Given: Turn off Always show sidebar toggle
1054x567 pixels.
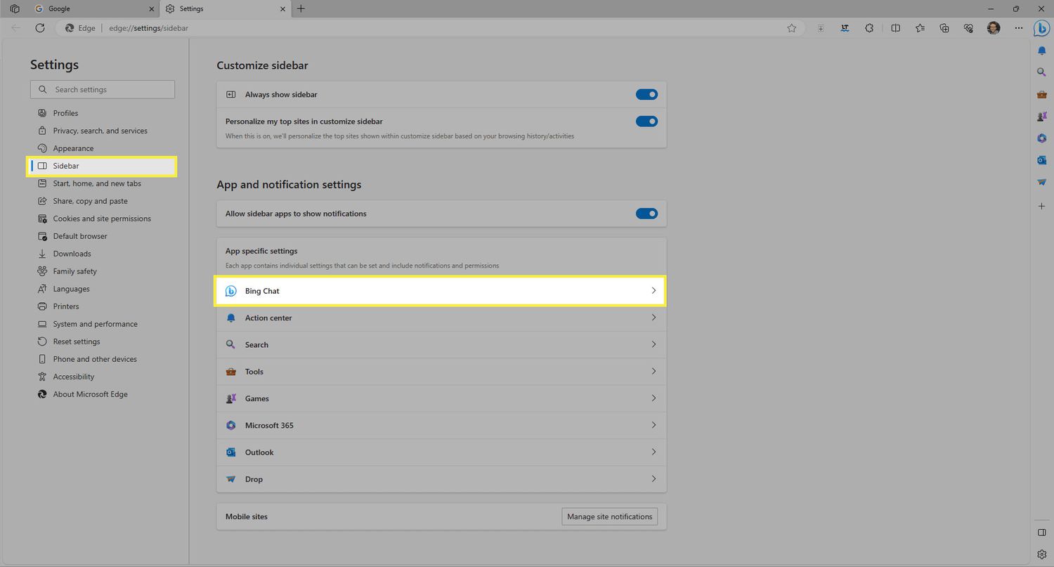Looking at the screenshot, I should coord(646,94).
